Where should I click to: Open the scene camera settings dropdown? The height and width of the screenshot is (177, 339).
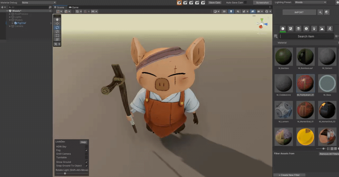[260, 12]
